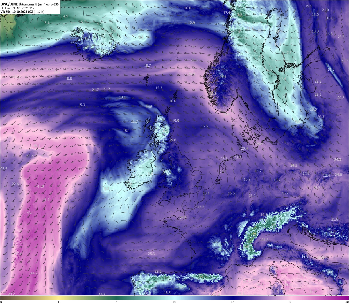
Task: Select the 22.6 value label
Action: (x=15, y=184)
